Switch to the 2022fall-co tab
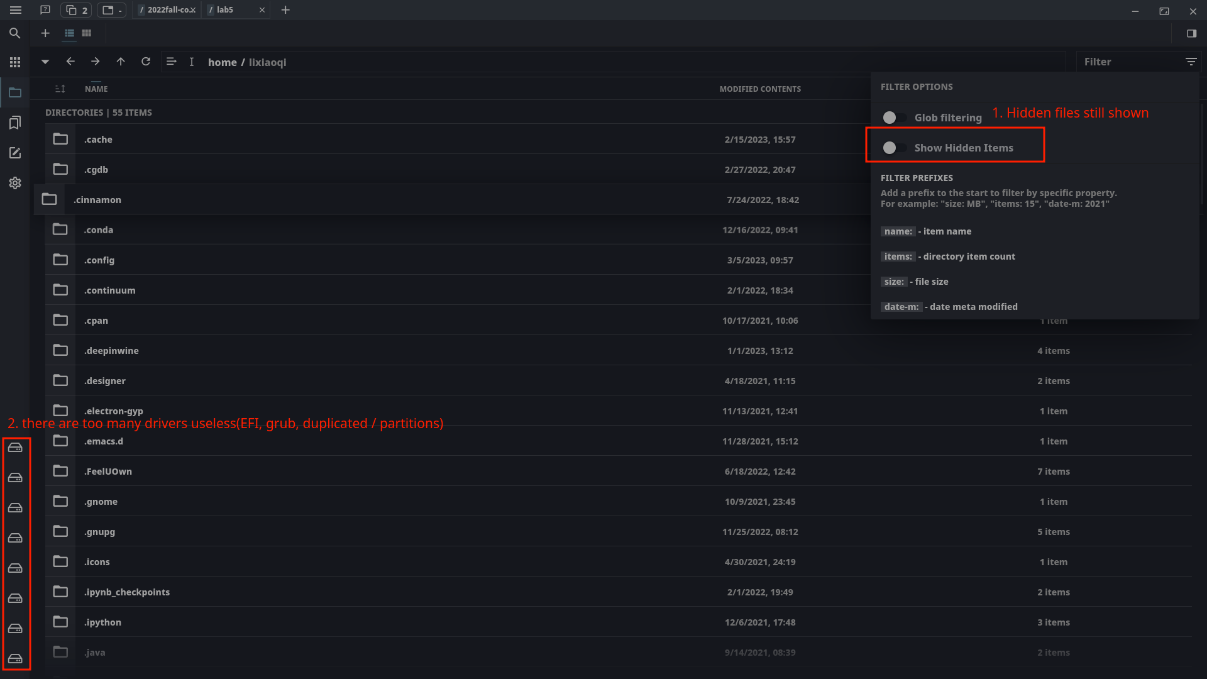1207x679 pixels. click(167, 10)
